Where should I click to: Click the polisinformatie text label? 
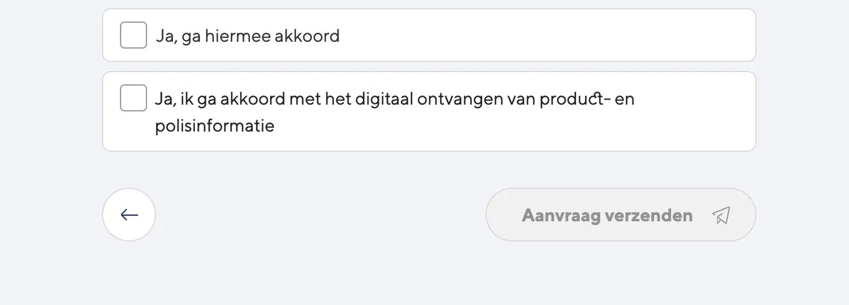[x=214, y=125]
